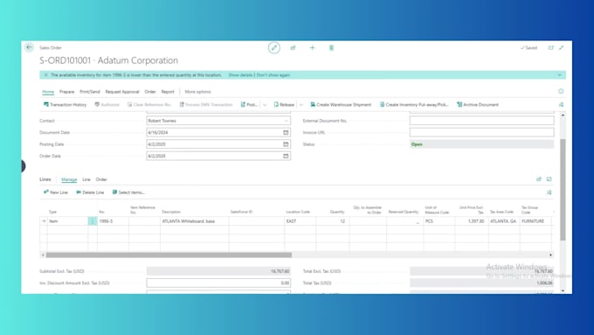Click the Location Code cell EAST
Image resolution: width=594 pixels, height=335 pixels.
(300, 221)
